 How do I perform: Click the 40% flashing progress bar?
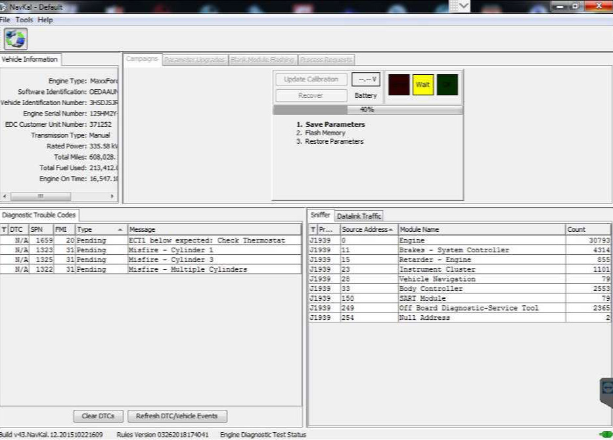pyautogui.click(x=367, y=110)
